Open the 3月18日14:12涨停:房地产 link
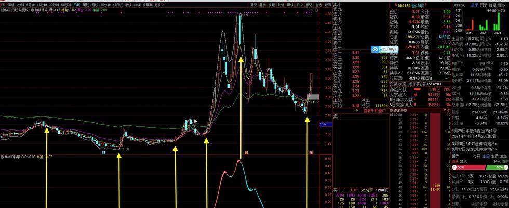Viewport: 509px width, 208px height. tap(475, 144)
